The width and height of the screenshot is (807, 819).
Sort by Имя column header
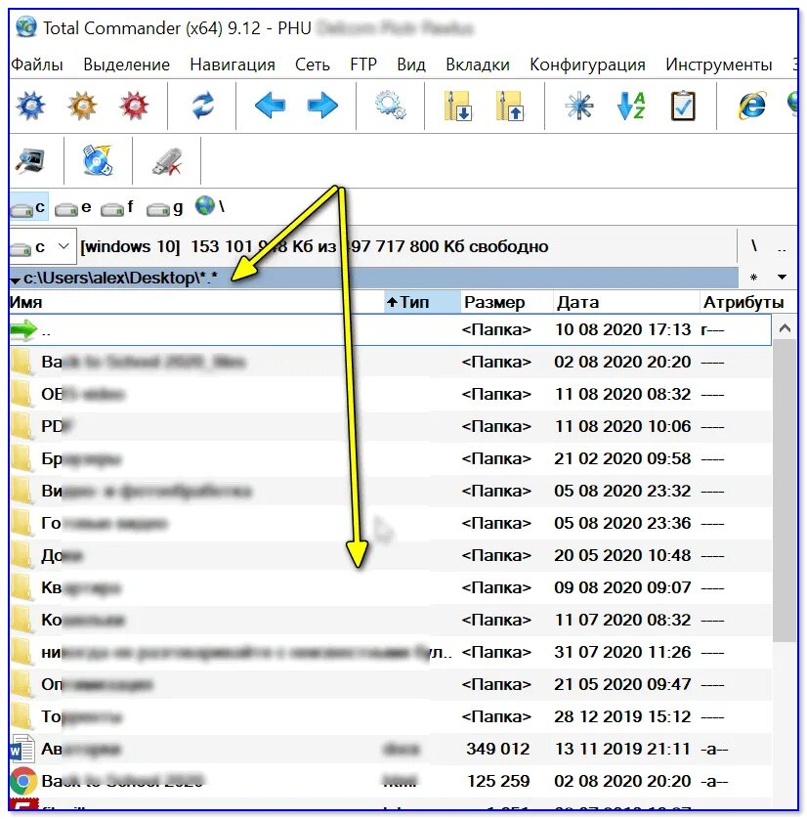tap(196, 302)
